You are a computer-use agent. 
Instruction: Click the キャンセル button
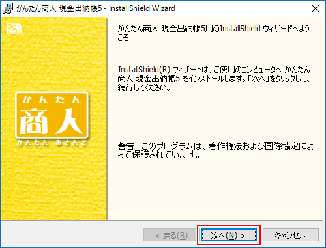[x=291, y=235]
